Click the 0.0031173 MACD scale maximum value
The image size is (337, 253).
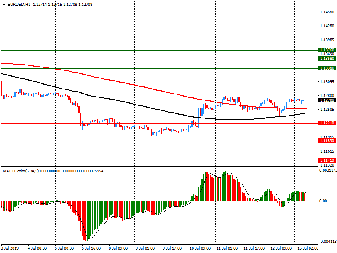(328, 170)
